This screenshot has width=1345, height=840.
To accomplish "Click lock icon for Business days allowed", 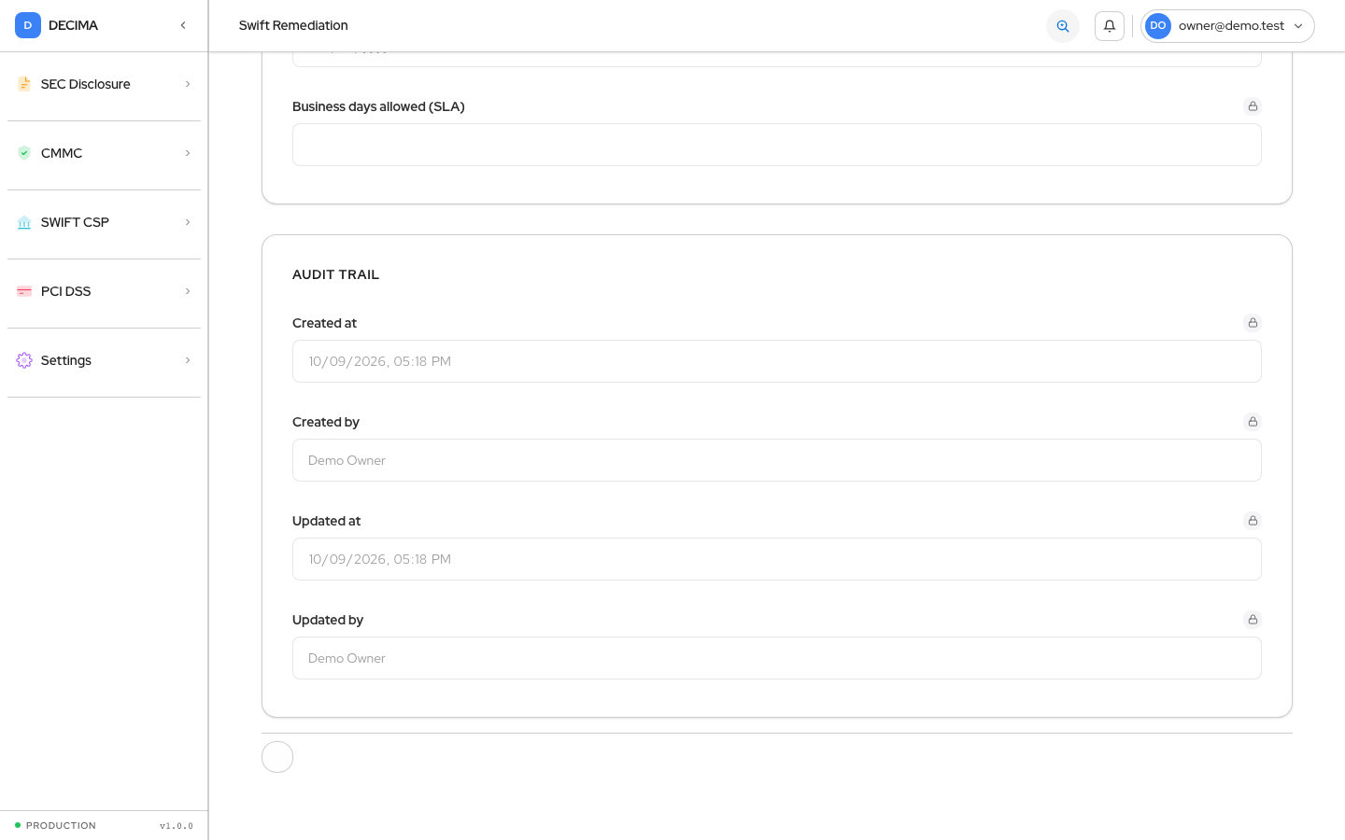I will pos(1253,106).
